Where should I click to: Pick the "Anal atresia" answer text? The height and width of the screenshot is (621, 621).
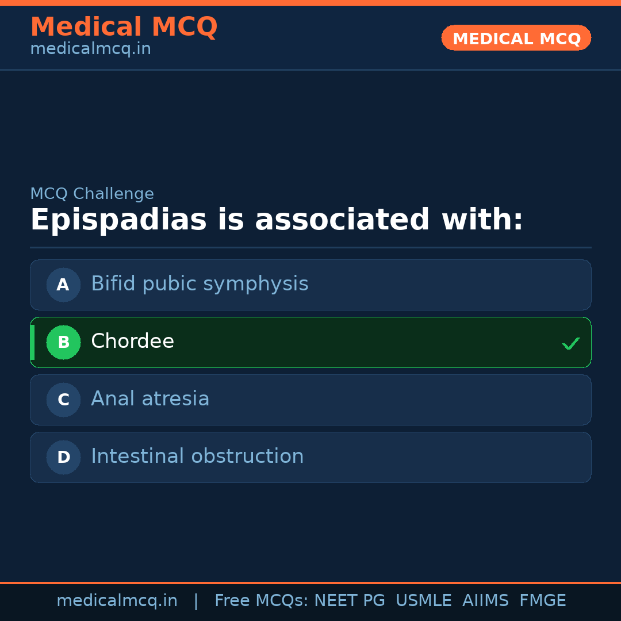pyautogui.click(x=150, y=399)
